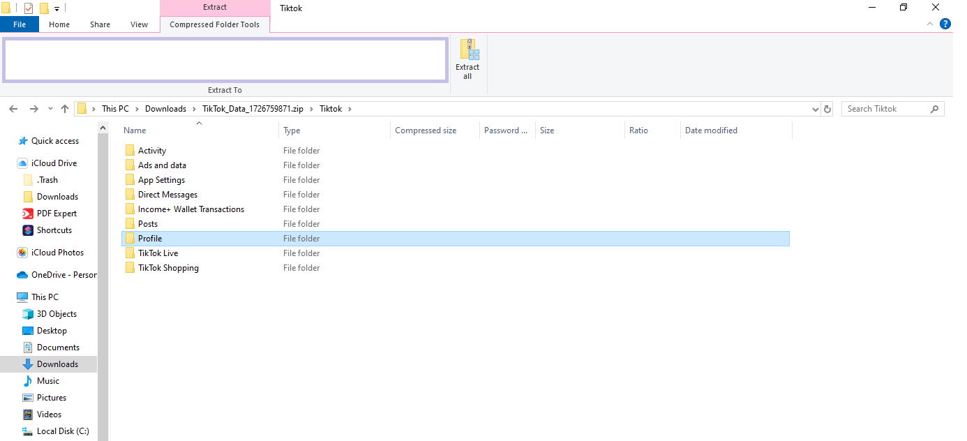
Task: Switch to the View ribbon tab
Action: [x=139, y=24]
